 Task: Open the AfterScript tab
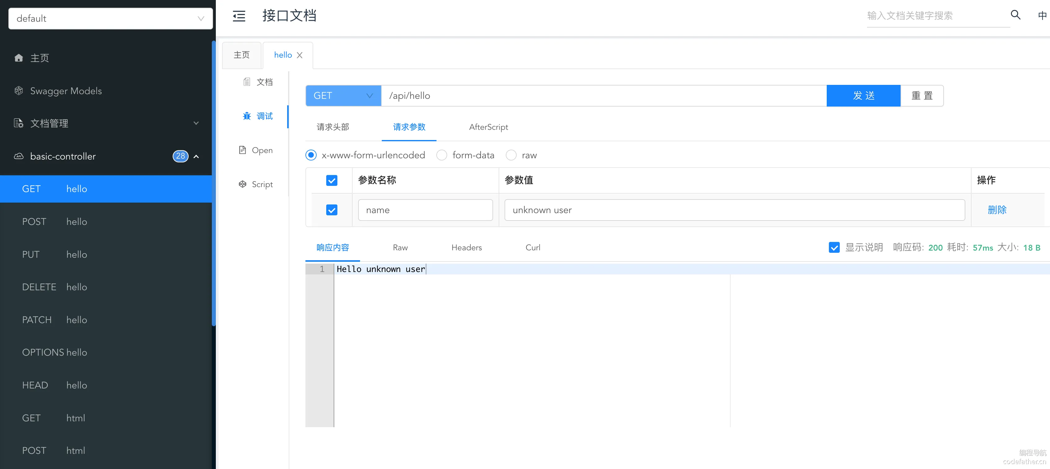coord(488,127)
